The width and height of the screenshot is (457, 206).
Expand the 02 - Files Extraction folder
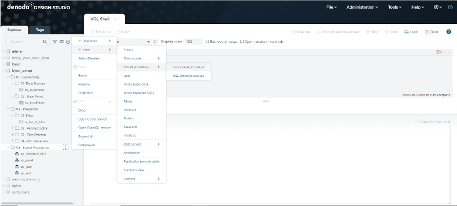click(12, 128)
